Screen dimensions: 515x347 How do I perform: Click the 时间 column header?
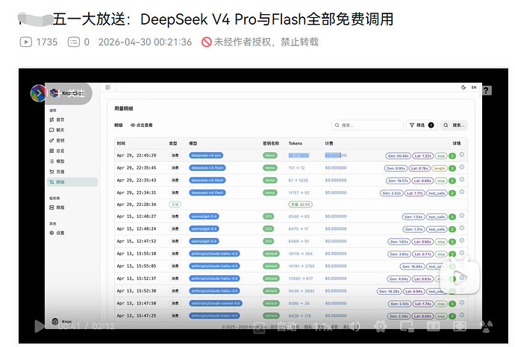(x=121, y=143)
